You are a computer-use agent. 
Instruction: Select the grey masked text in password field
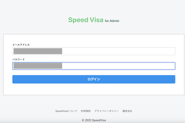pyautogui.click(x=38, y=66)
